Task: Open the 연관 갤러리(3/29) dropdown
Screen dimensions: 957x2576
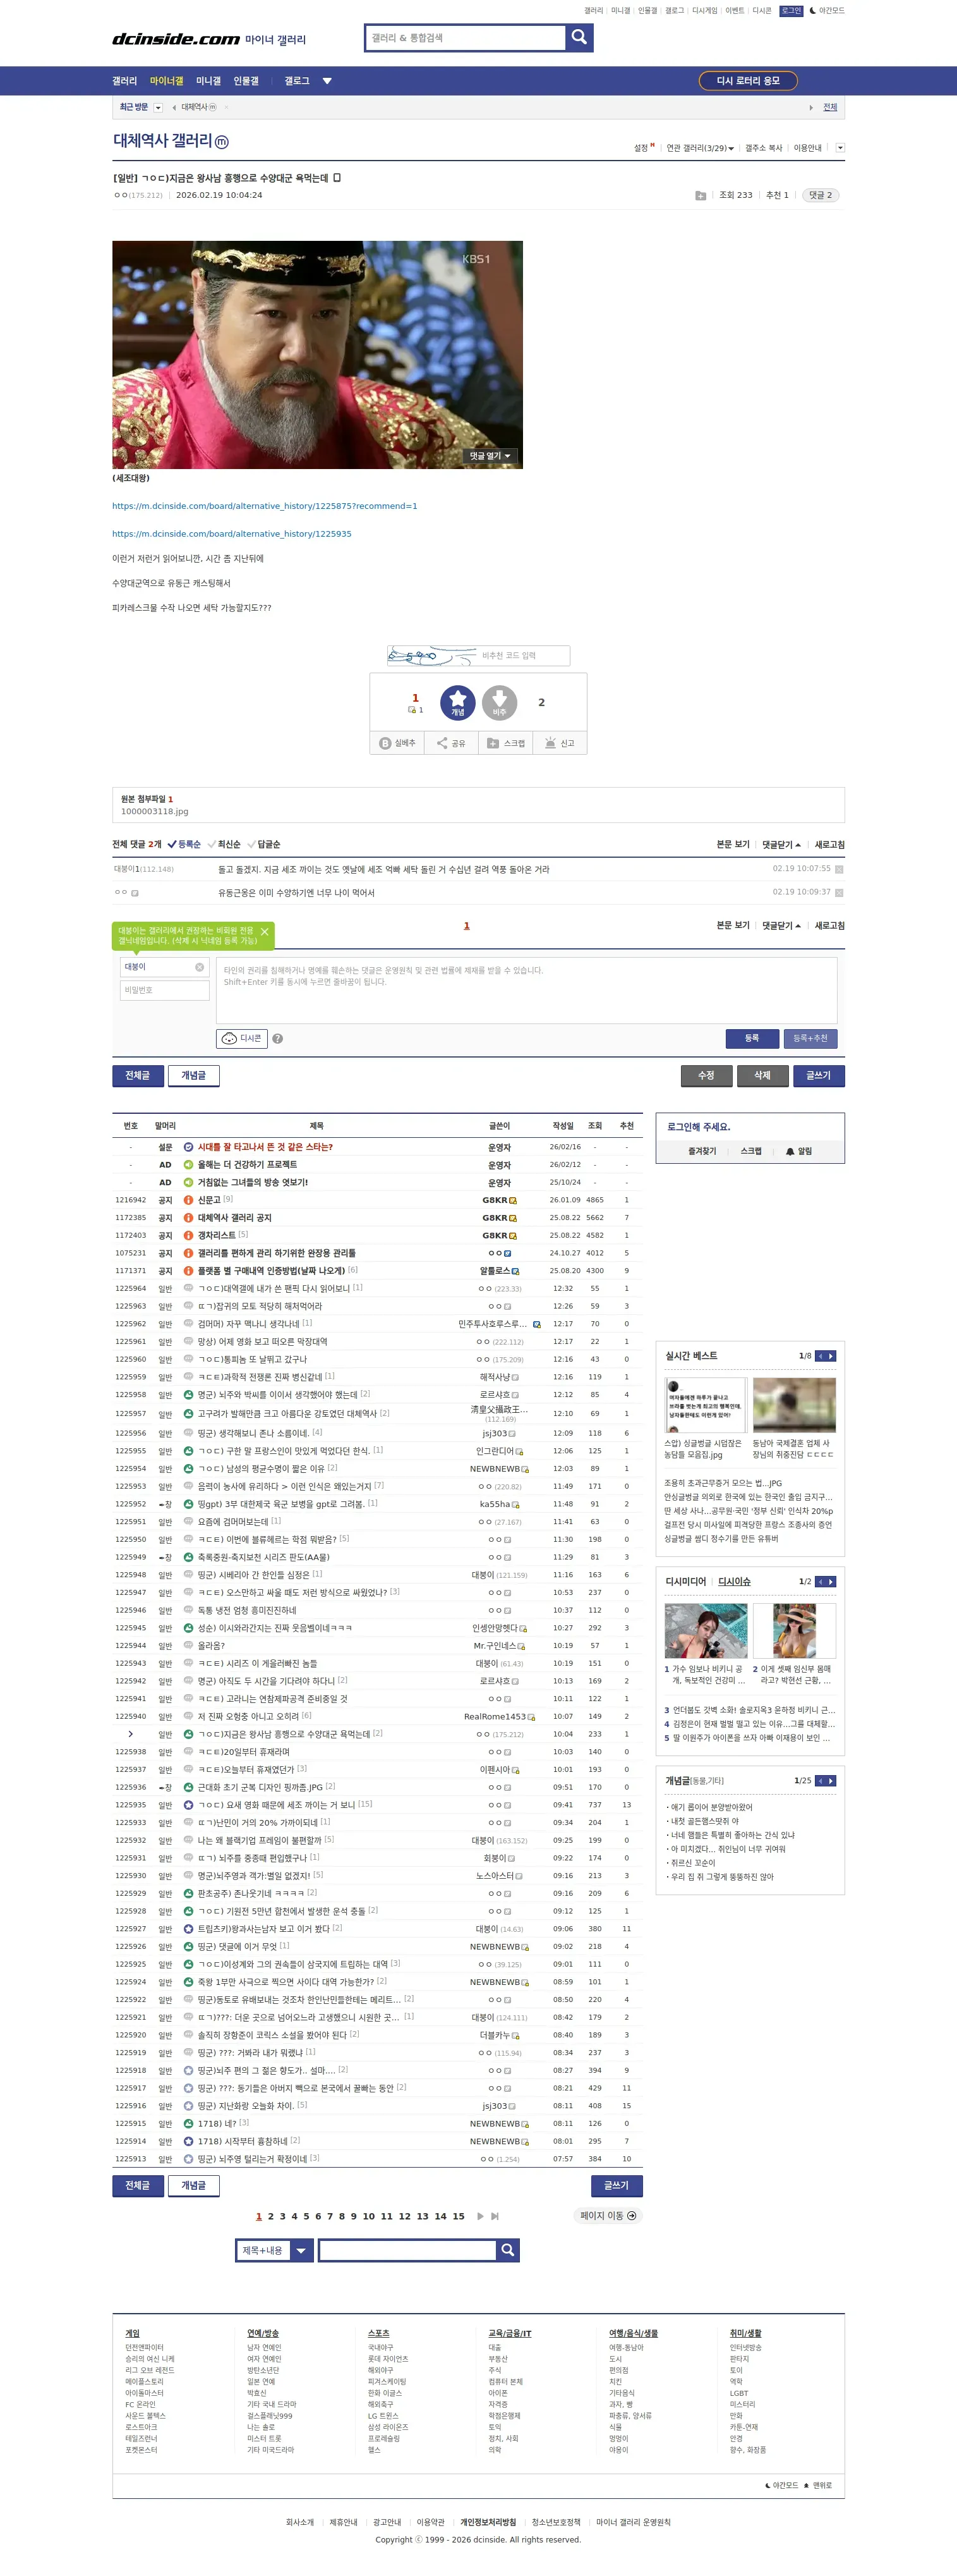Action: click(x=701, y=148)
